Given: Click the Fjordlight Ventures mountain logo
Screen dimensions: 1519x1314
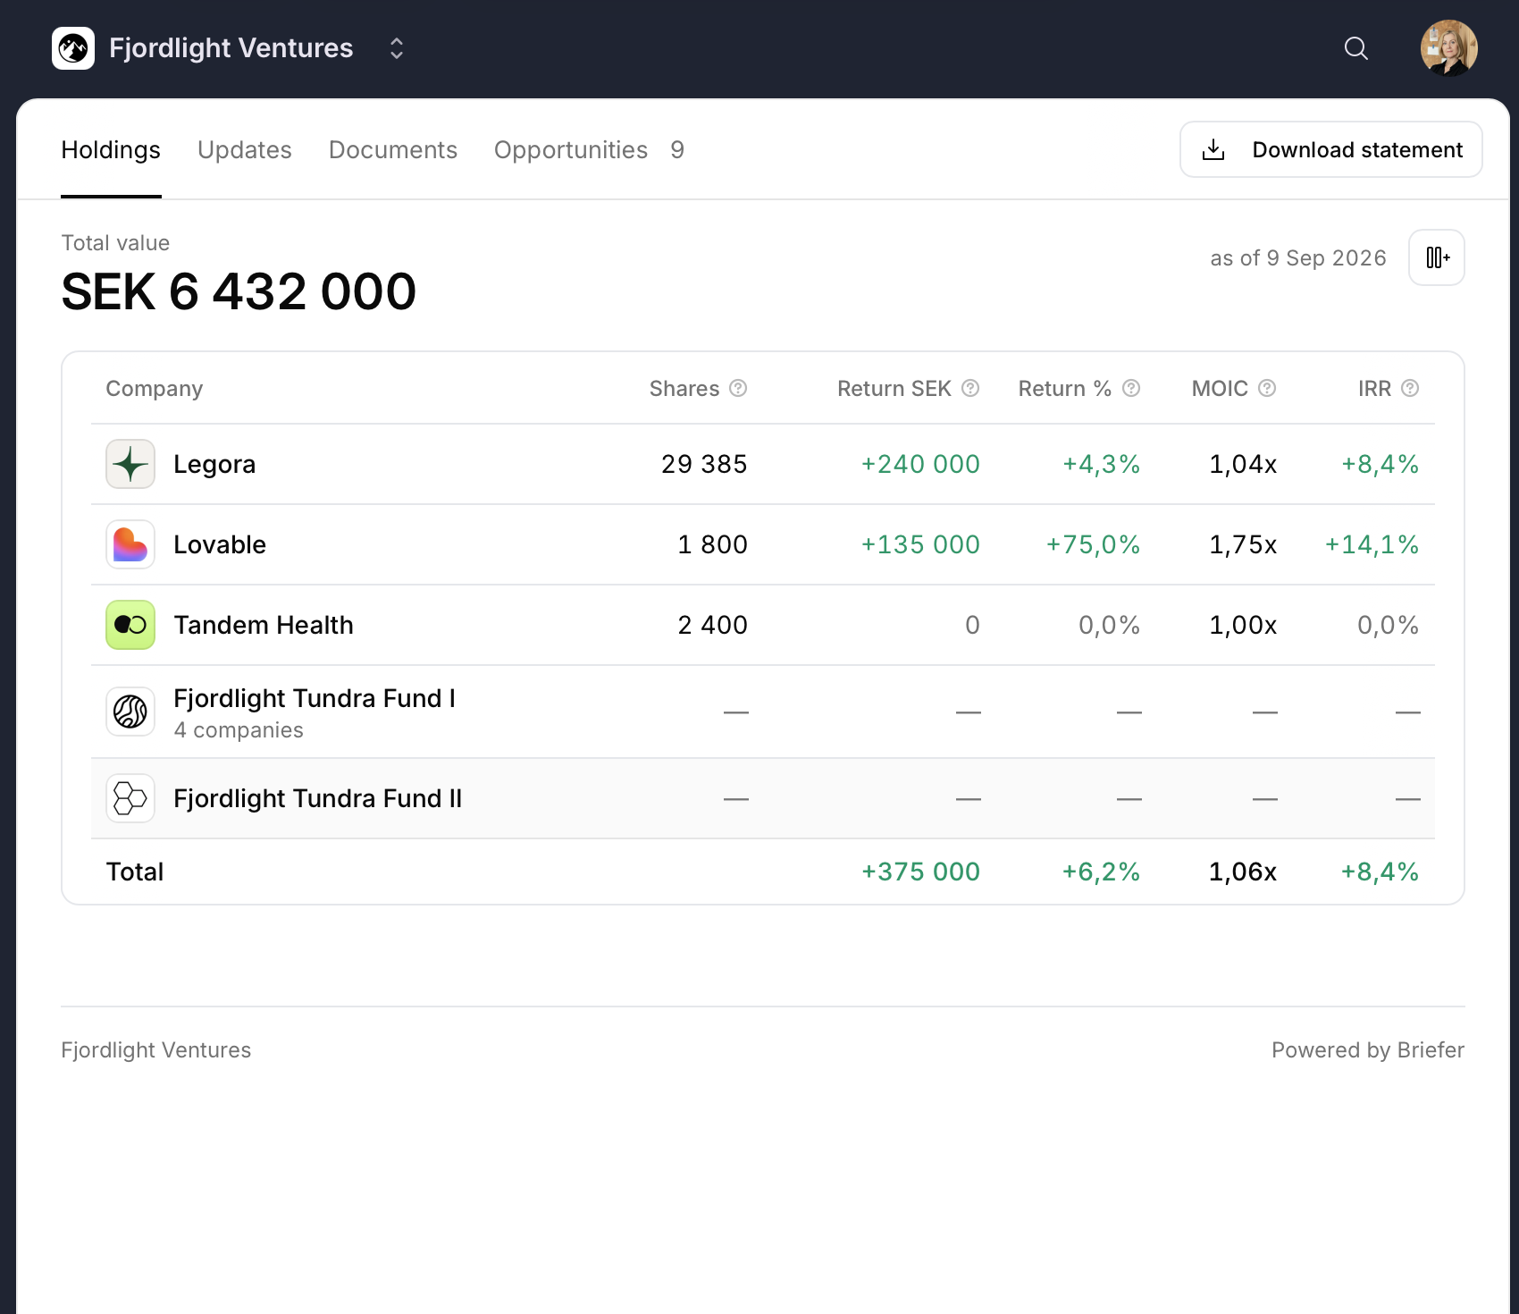Looking at the screenshot, I should tap(73, 48).
